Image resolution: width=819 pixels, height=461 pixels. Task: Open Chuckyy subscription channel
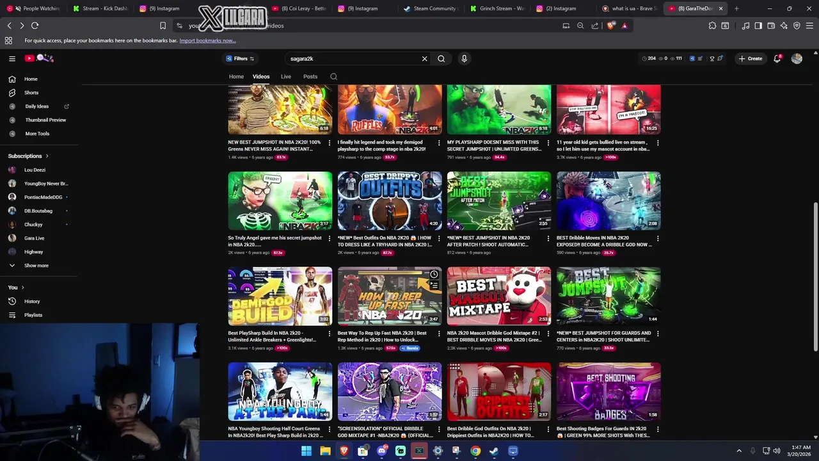33,224
